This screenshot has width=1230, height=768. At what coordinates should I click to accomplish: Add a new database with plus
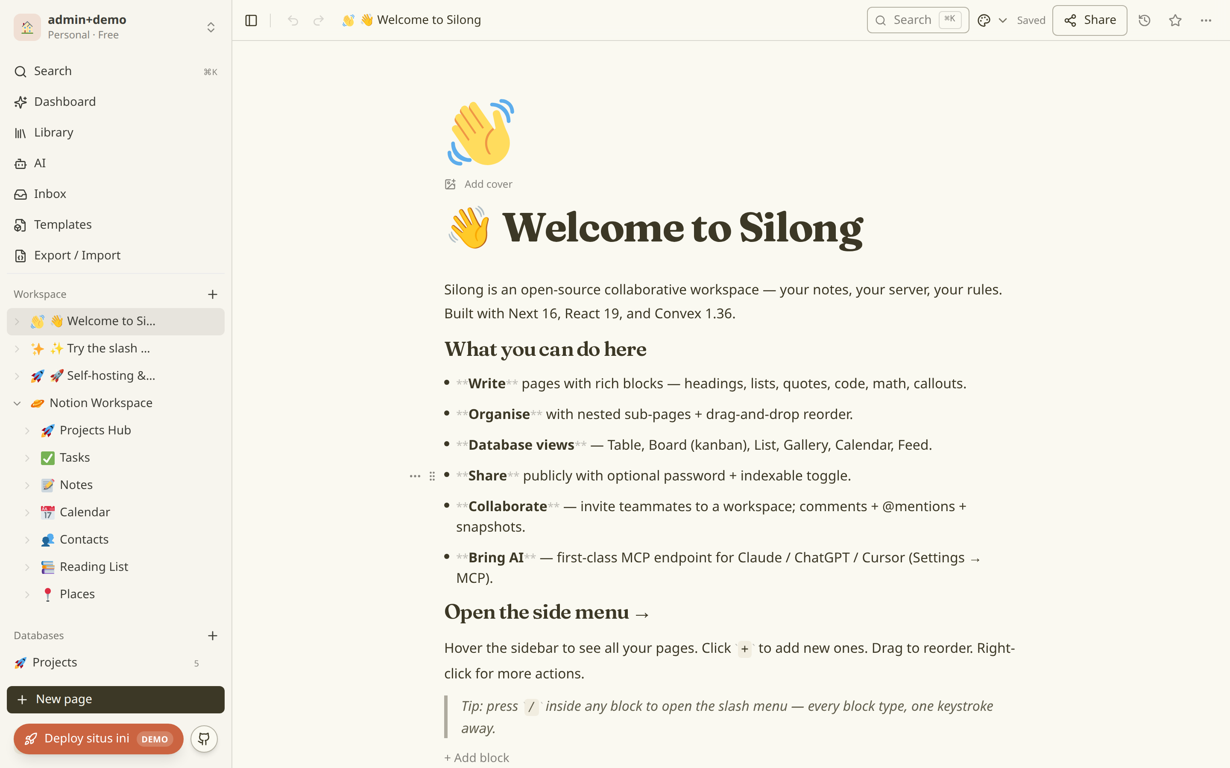[x=212, y=635]
